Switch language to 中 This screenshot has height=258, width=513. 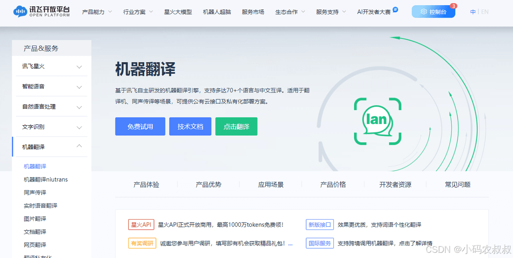point(473,12)
